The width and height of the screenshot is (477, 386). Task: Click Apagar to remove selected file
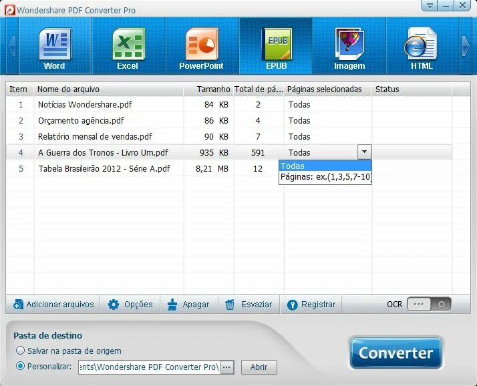(x=188, y=304)
